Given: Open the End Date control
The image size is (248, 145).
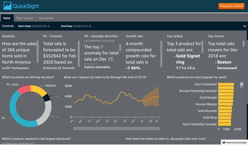Looking at the screenshot, I should [x=77, y=26].
